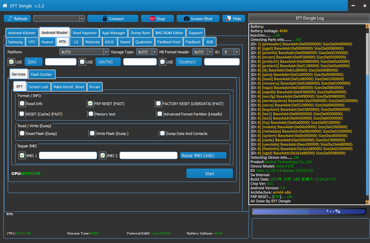Enable Read Flash (Dump) checkbox
Screen dimensions: 370x243
pyautogui.click(x=22, y=133)
